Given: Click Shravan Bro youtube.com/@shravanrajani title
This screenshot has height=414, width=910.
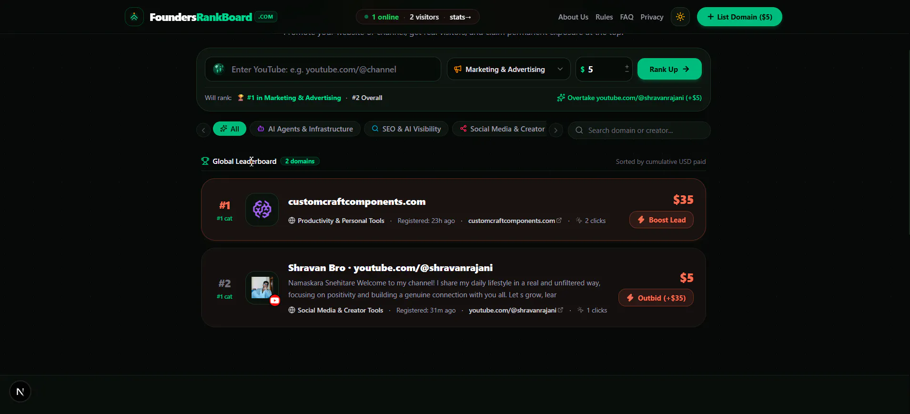Looking at the screenshot, I should (390, 268).
